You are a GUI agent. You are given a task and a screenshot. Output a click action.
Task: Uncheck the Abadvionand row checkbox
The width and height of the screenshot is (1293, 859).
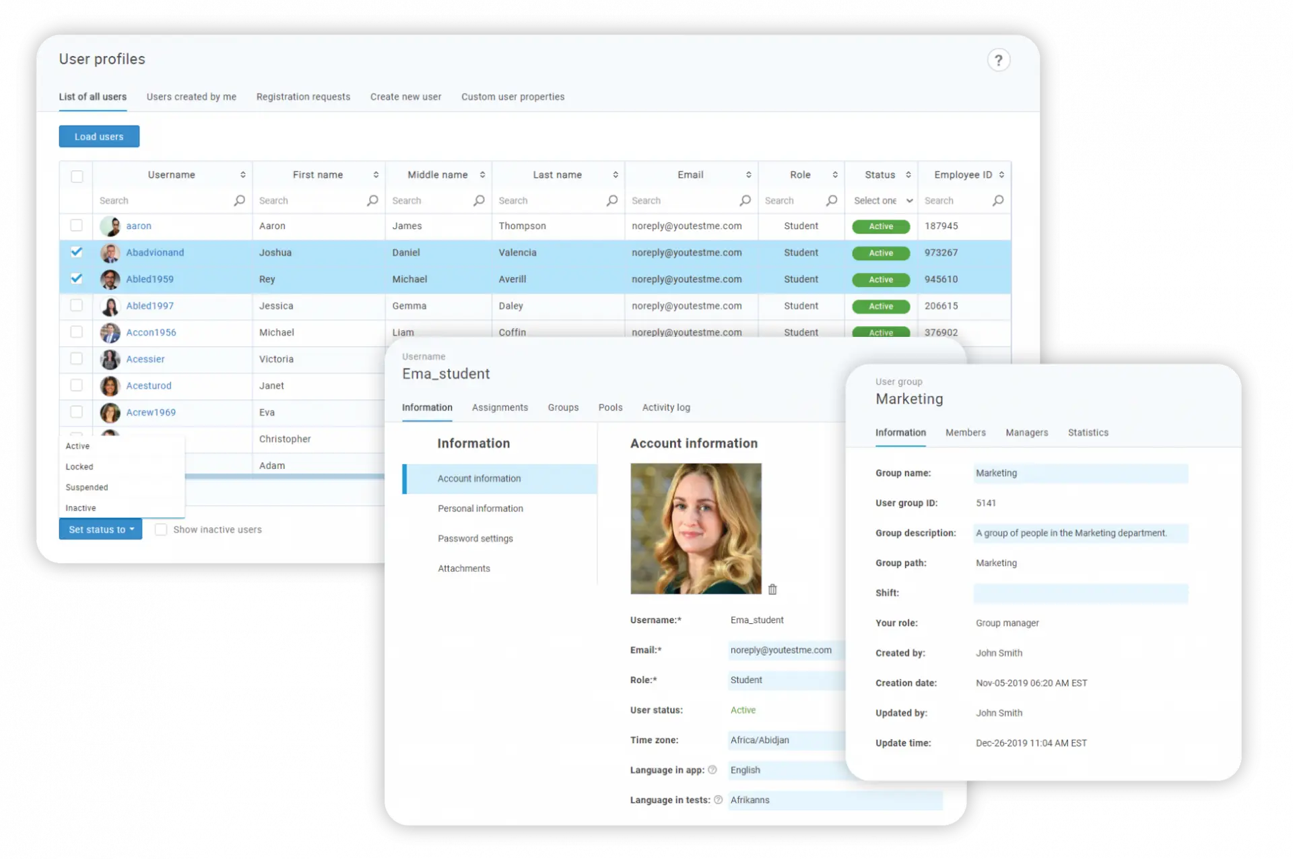click(77, 252)
